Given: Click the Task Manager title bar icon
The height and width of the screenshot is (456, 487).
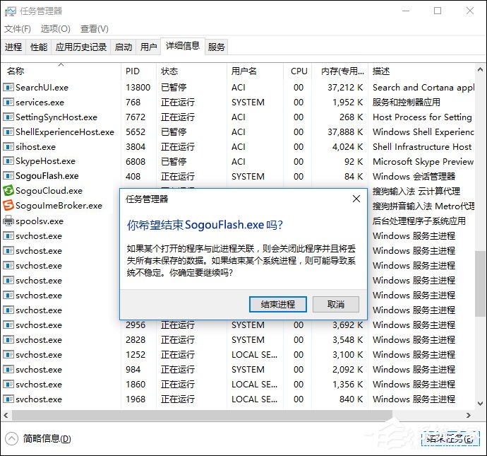Looking at the screenshot, I should pyautogui.click(x=10, y=11).
